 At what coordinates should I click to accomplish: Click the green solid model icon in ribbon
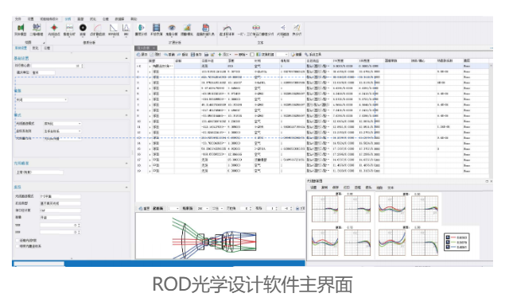tap(21, 28)
